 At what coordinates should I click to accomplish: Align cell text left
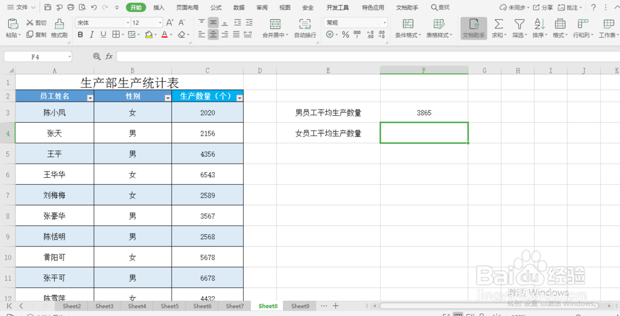point(201,35)
